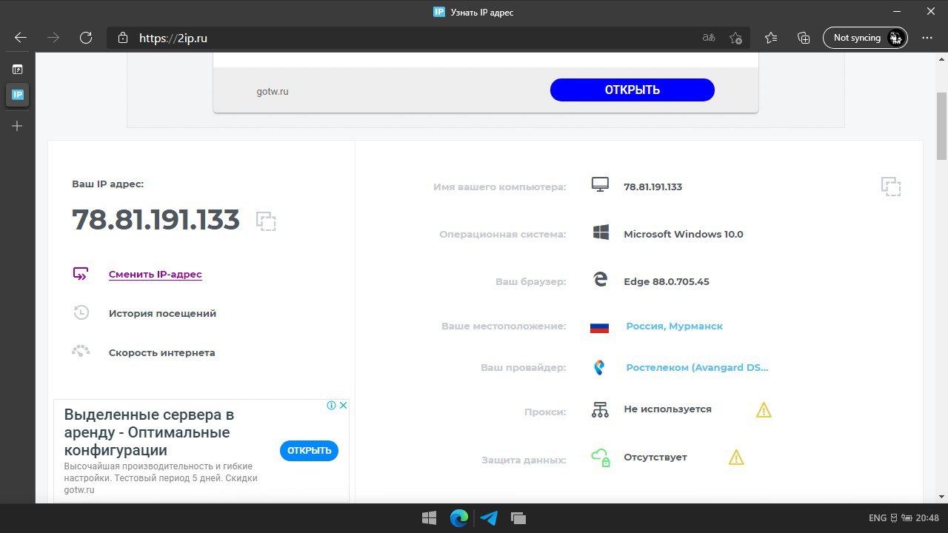Click the blue ОТКРЫТЬ ad button
The height and width of the screenshot is (533, 948).
tap(632, 90)
